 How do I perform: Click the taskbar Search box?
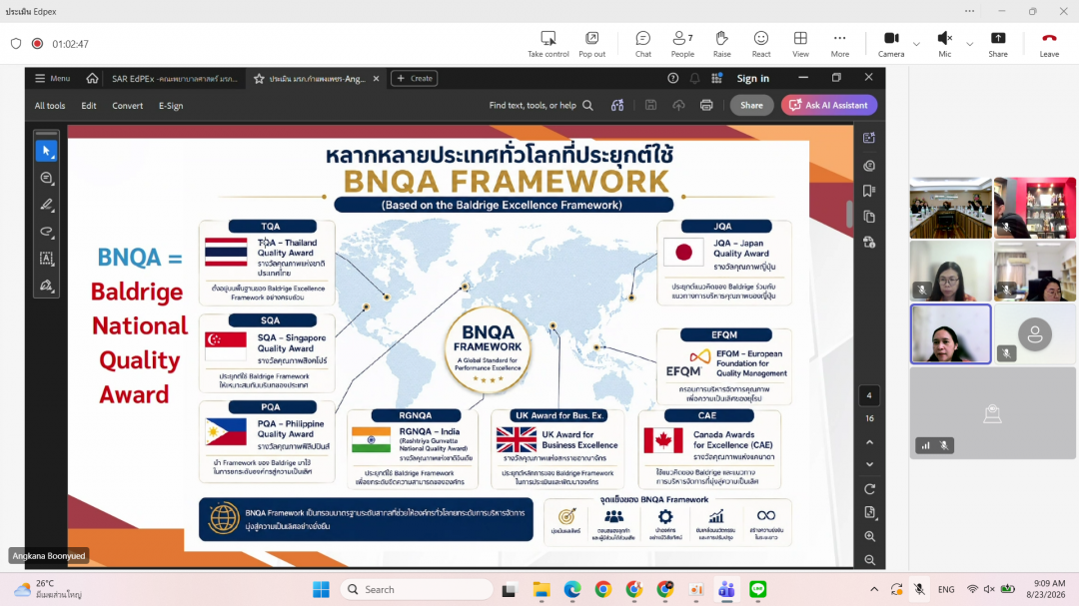pyautogui.click(x=417, y=589)
